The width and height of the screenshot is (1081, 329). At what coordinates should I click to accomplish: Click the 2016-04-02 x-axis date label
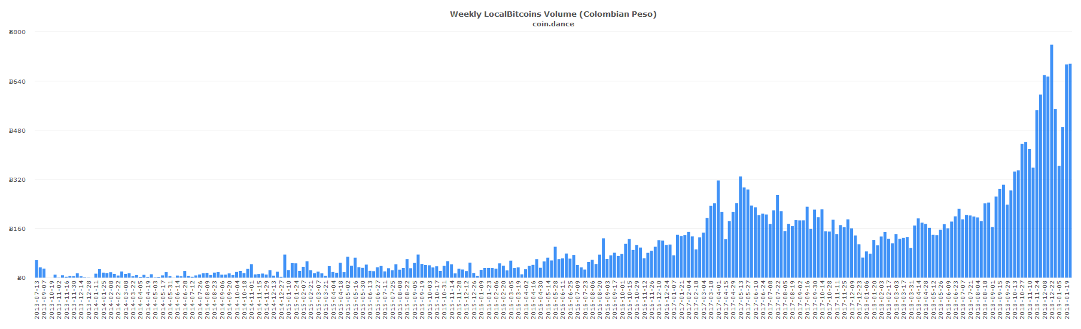[526, 300]
